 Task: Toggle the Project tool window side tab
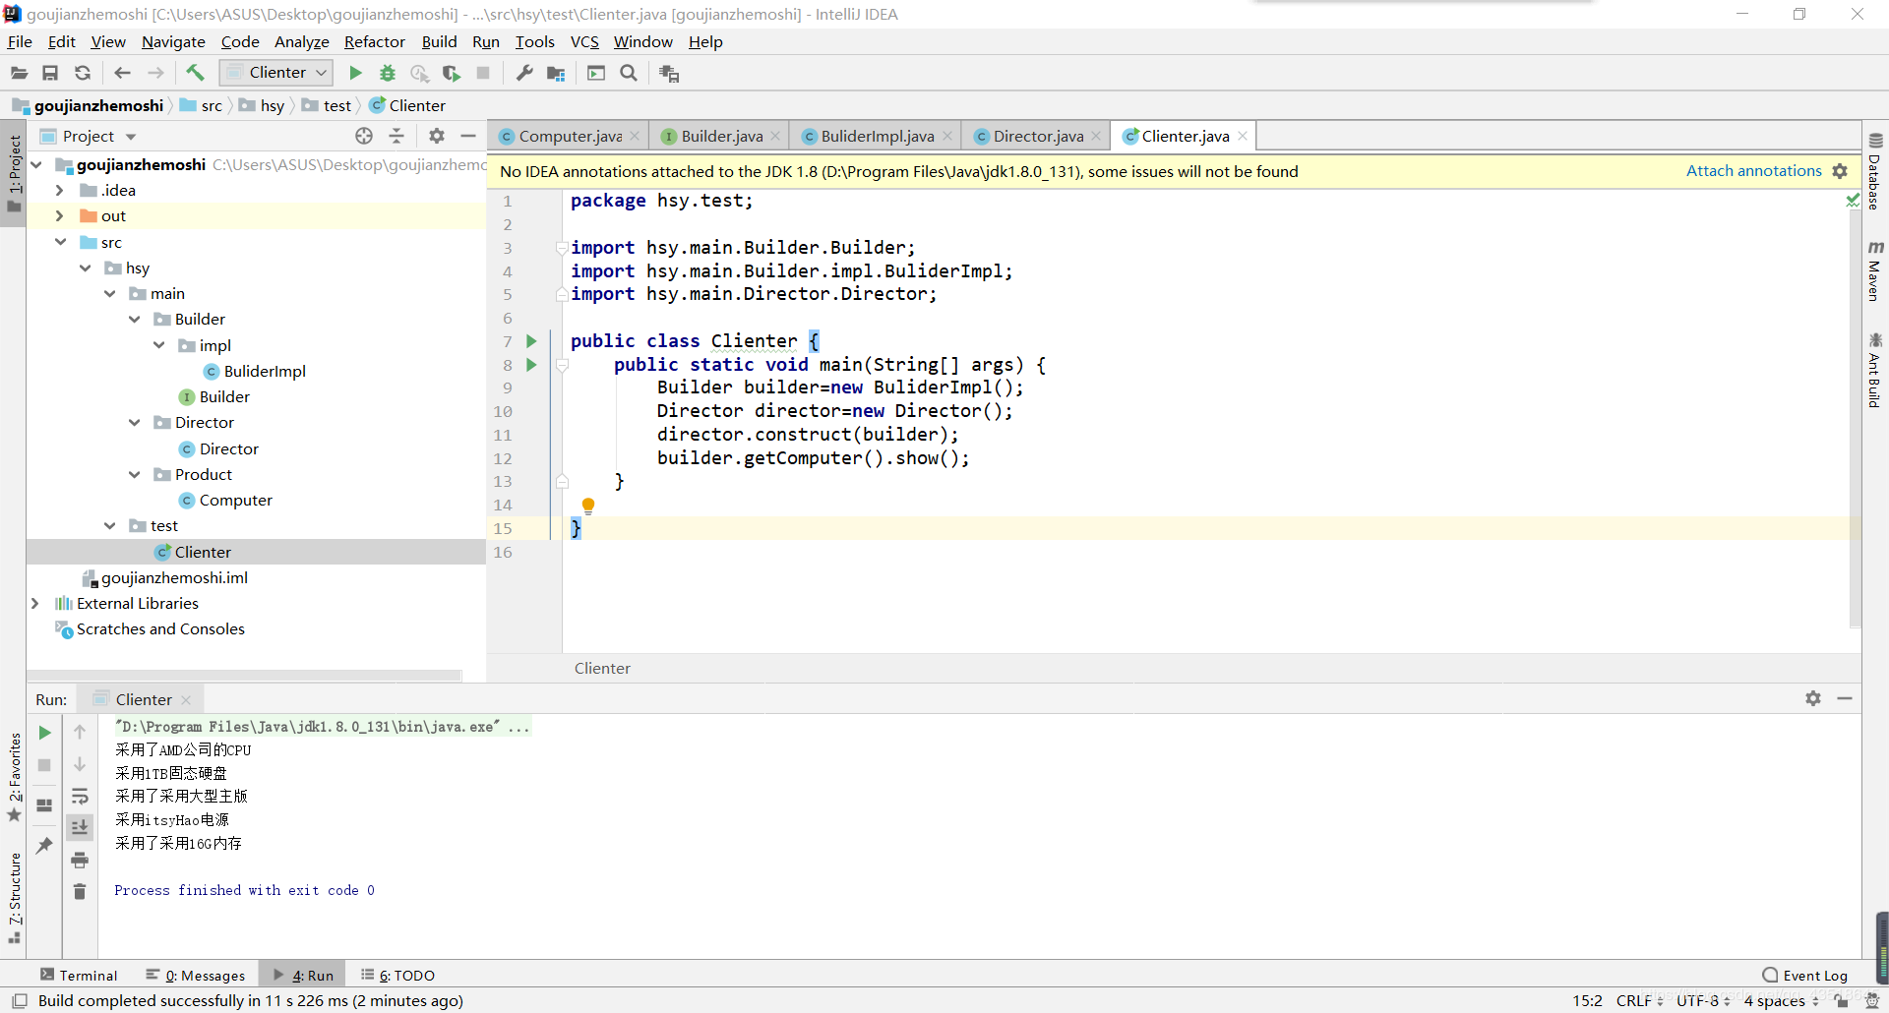(14, 173)
